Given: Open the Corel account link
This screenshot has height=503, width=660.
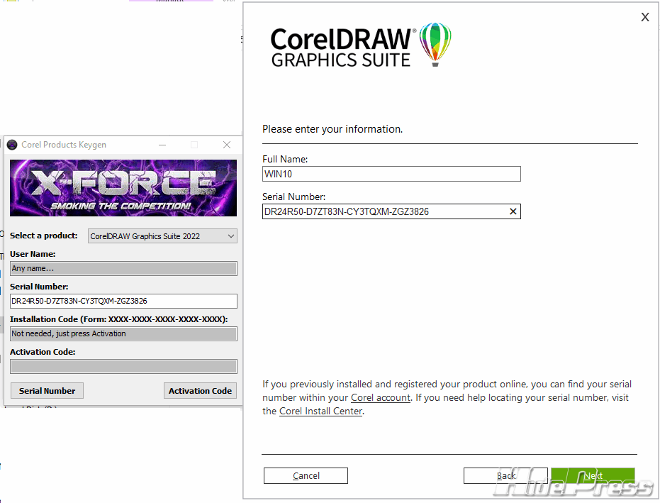Looking at the screenshot, I should tap(381, 398).
